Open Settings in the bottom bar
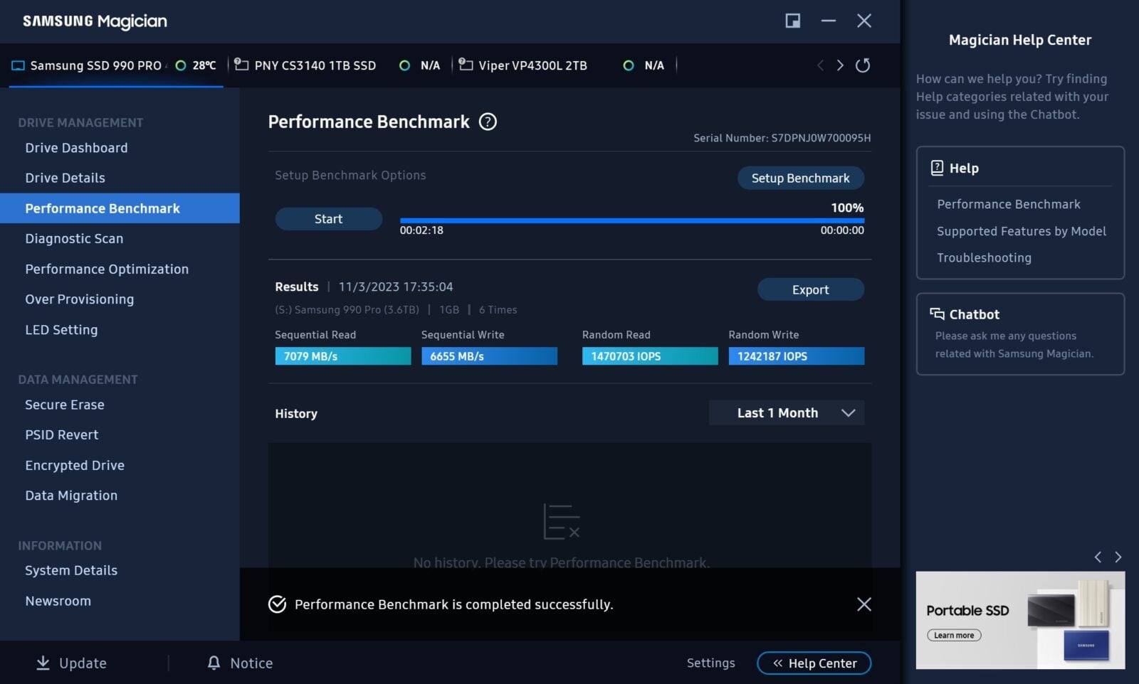This screenshot has width=1139, height=684. [710, 663]
